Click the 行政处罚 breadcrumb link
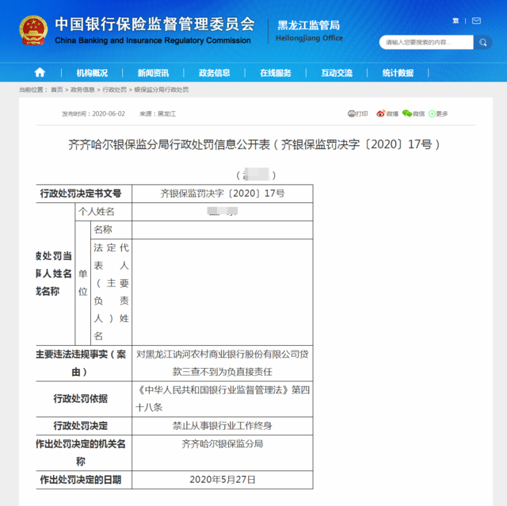The image size is (507, 506). [115, 90]
